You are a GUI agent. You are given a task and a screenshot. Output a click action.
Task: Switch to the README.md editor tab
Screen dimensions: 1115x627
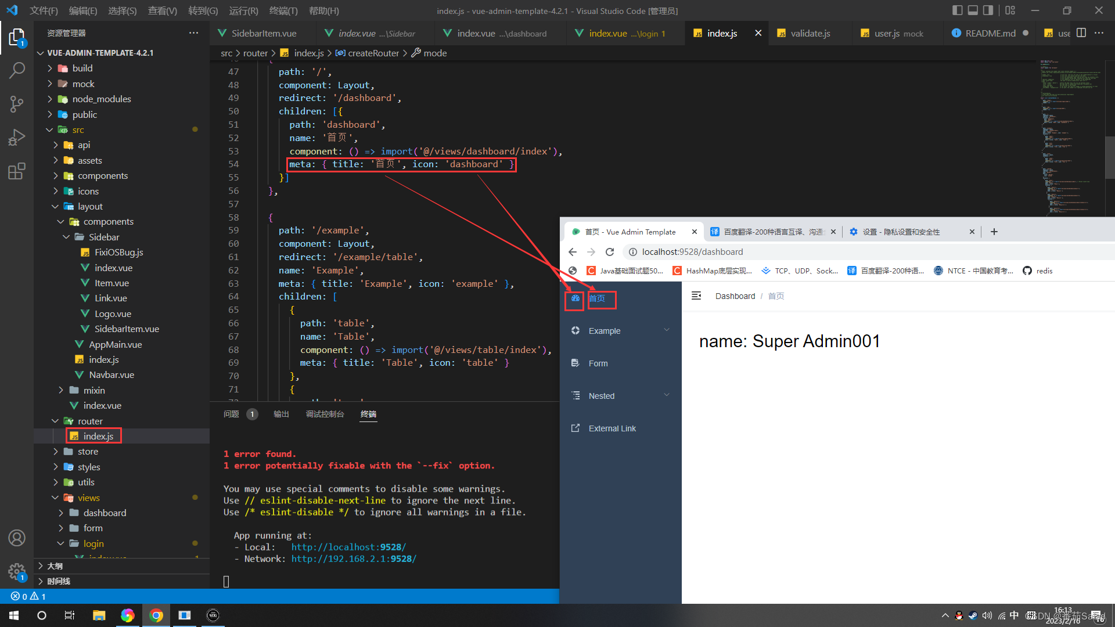pos(990,33)
